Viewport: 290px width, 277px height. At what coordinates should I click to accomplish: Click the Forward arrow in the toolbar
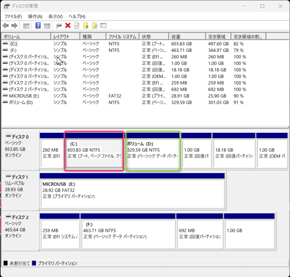point(14,25)
